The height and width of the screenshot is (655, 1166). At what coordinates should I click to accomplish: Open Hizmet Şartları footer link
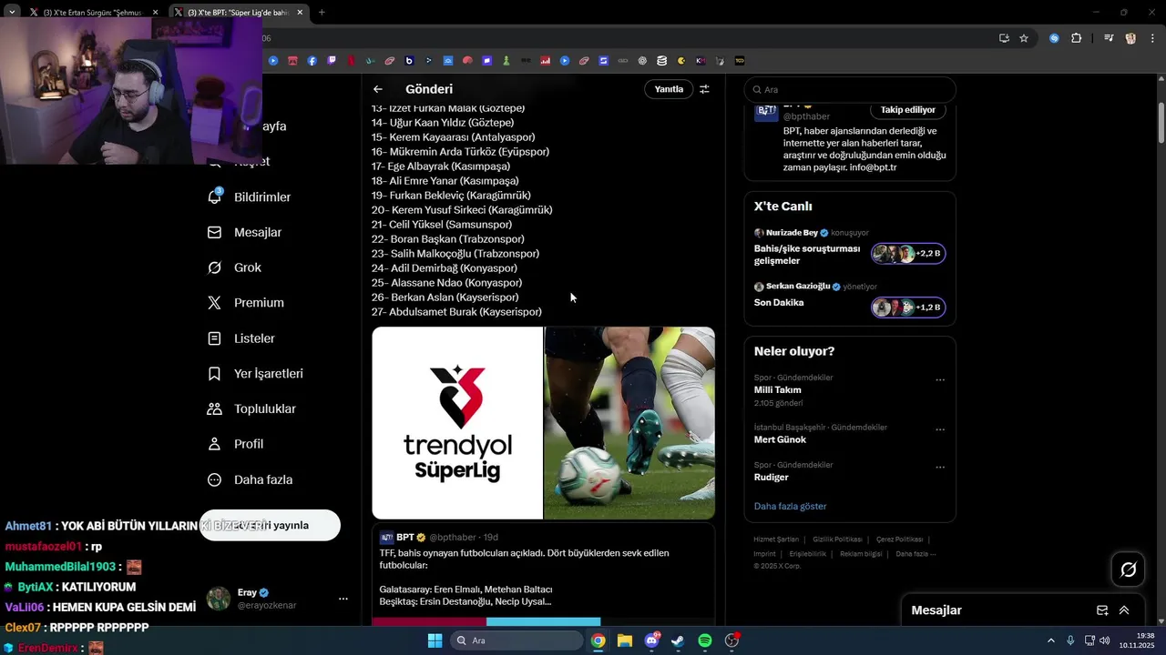(x=776, y=539)
